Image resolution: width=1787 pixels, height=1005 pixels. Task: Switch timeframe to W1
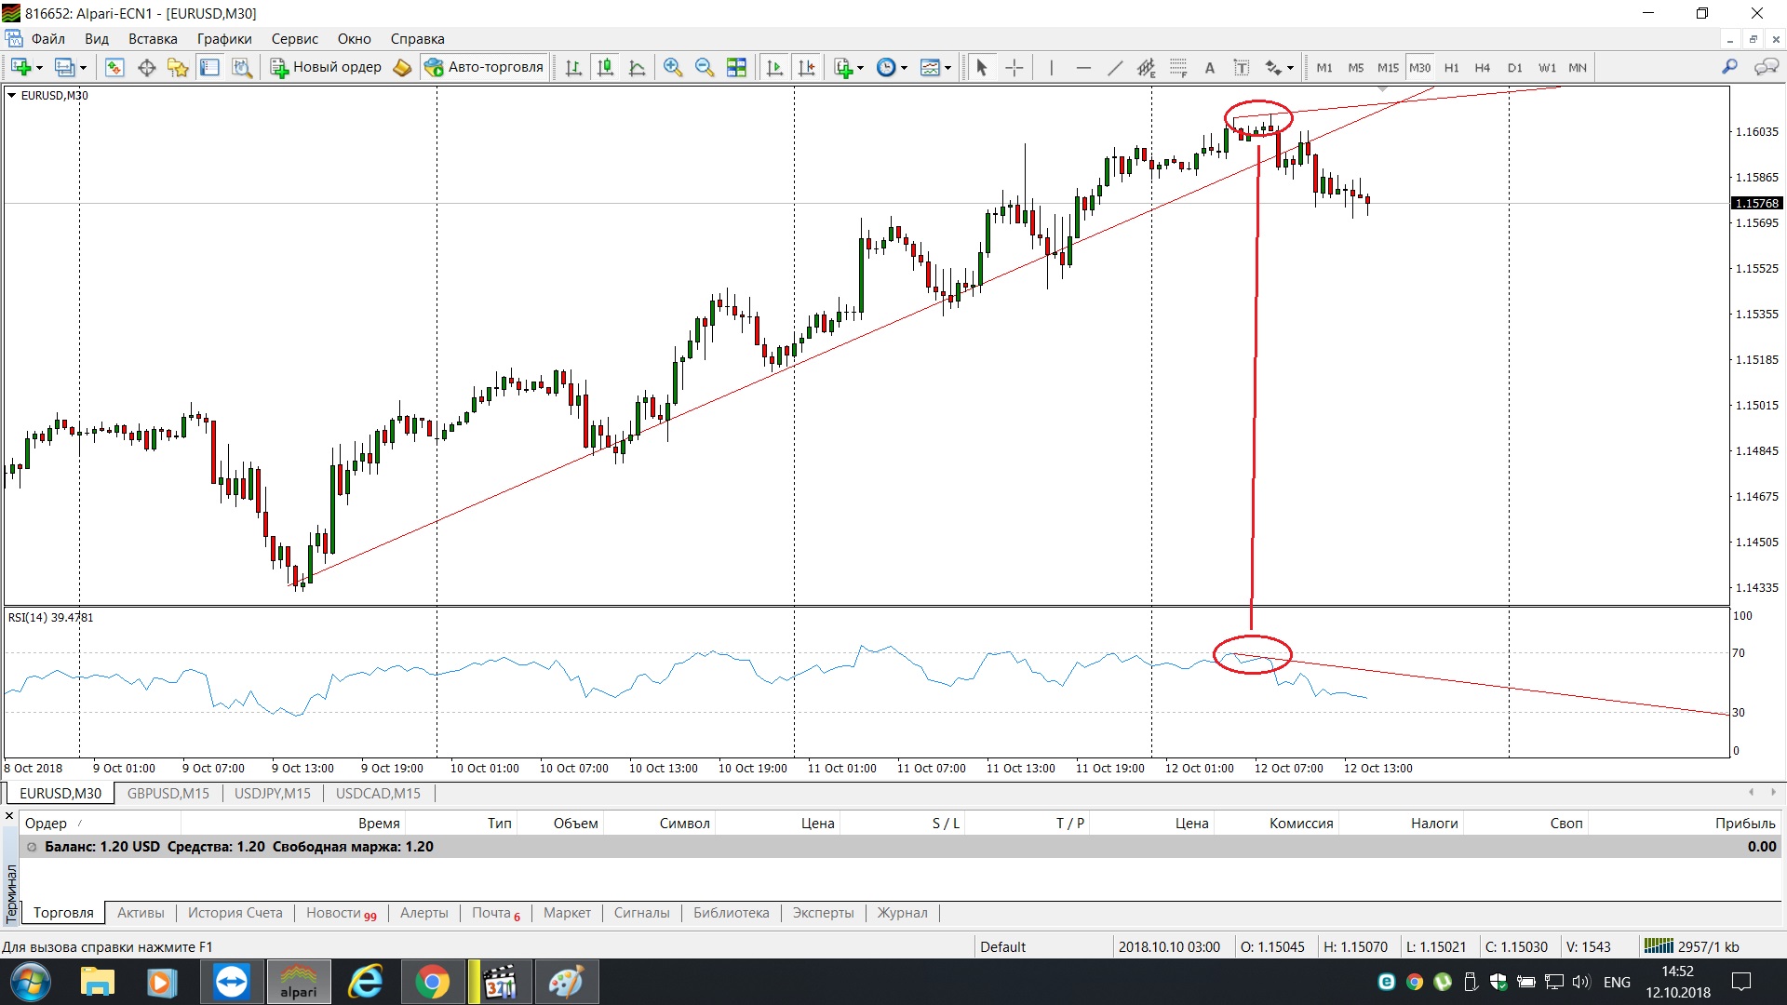click(x=1547, y=67)
